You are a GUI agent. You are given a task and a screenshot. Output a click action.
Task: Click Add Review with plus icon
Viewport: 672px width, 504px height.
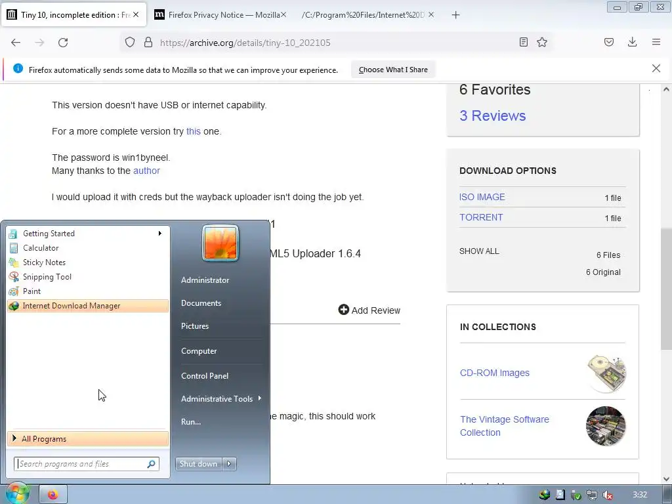pos(369,310)
